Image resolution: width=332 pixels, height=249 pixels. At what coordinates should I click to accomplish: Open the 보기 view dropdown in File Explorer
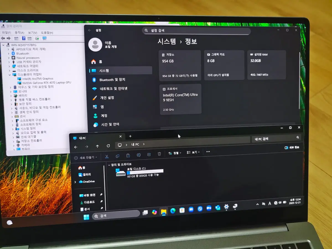pos(193,152)
